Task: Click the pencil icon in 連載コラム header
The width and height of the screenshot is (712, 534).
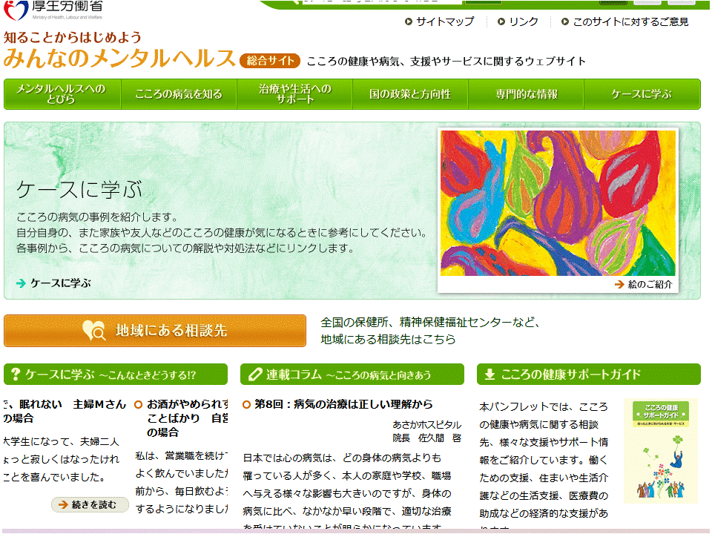Action: click(x=255, y=375)
